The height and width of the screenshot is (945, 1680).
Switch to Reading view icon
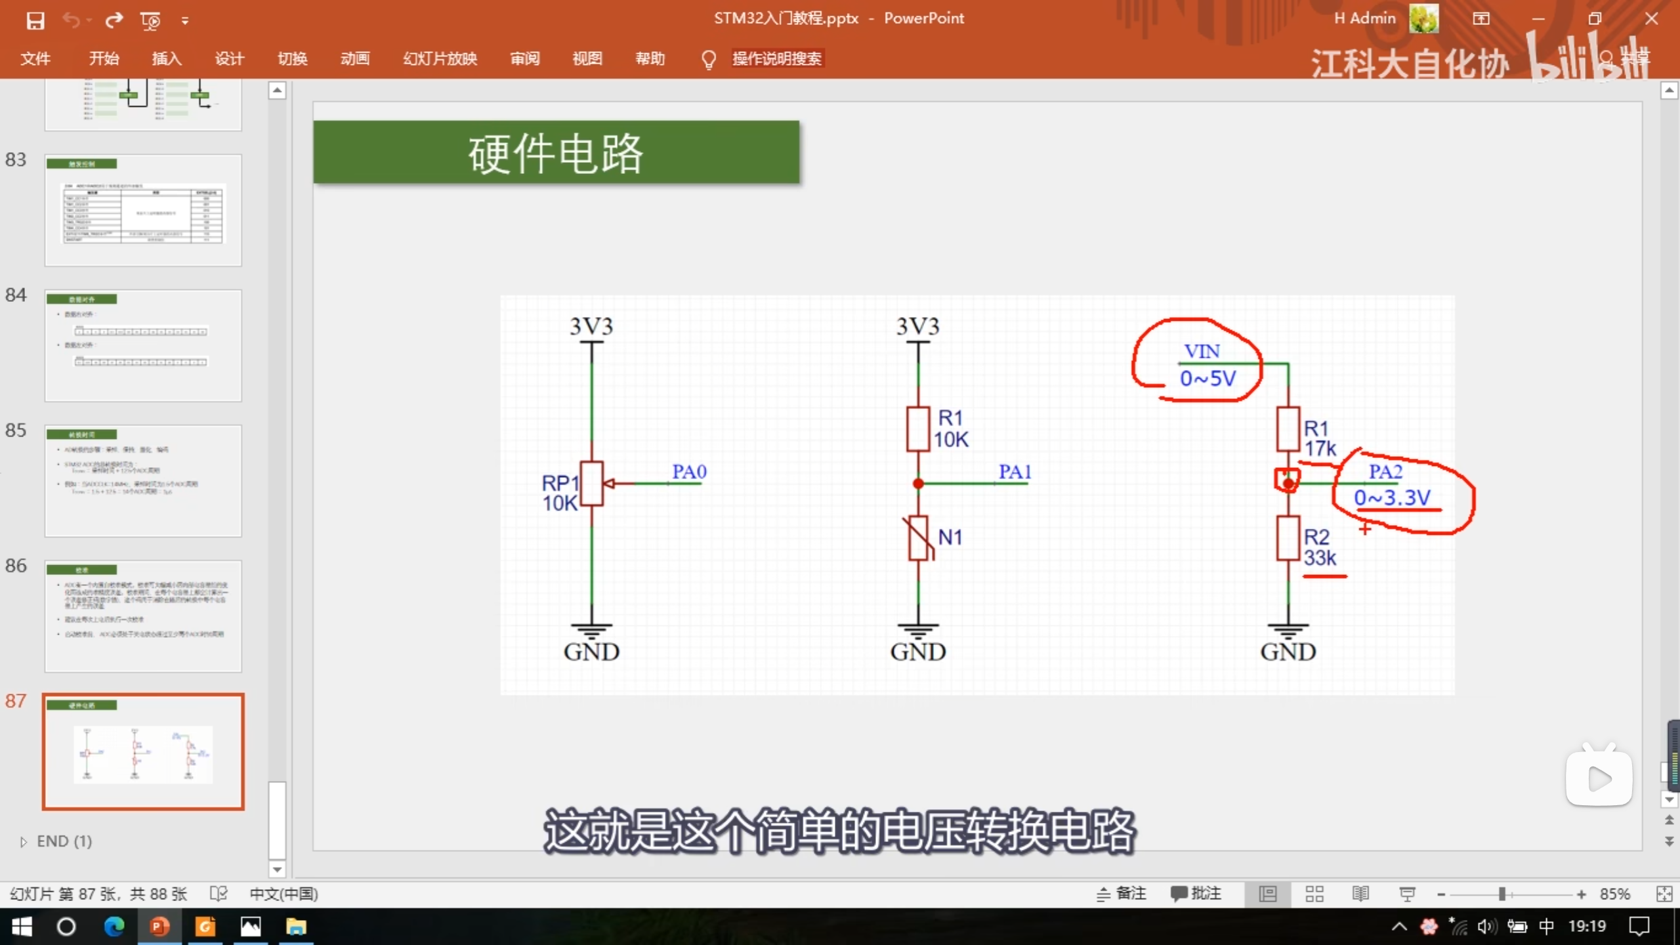click(x=1360, y=893)
